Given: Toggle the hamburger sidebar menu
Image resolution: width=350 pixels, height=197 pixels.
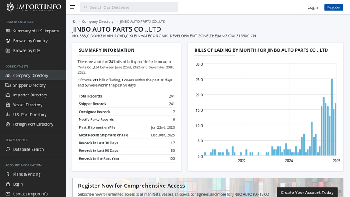Looking at the screenshot, I should click(73, 7).
